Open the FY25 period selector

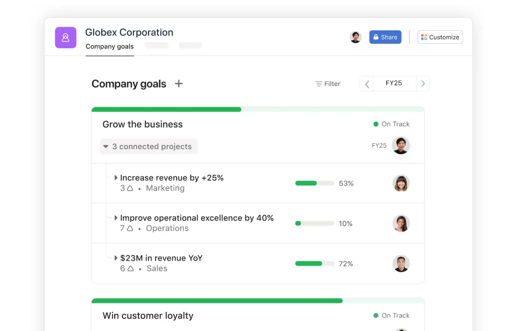tap(394, 83)
